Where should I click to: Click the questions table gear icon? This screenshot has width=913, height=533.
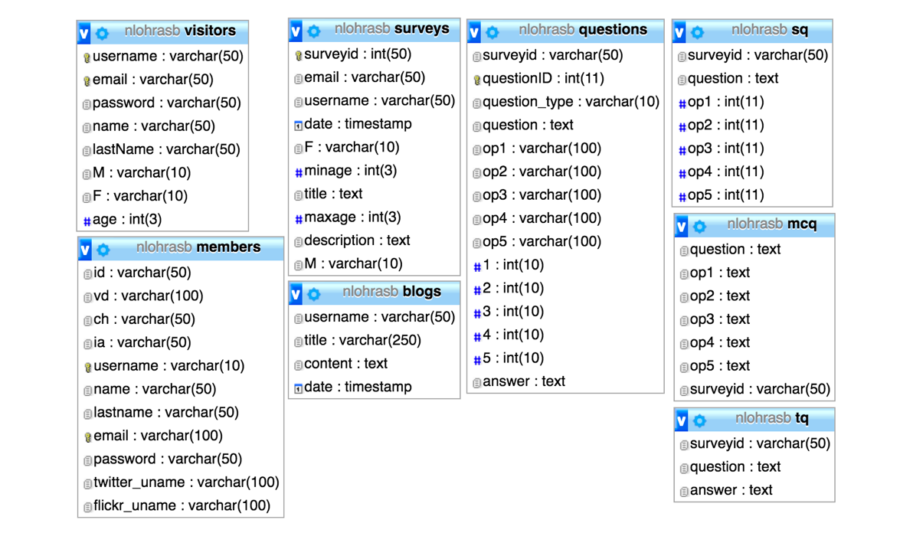point(492,32)
